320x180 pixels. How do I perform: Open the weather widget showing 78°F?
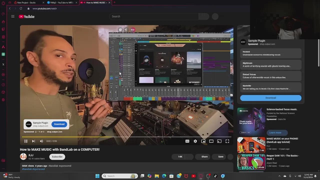tap(11, 176)
